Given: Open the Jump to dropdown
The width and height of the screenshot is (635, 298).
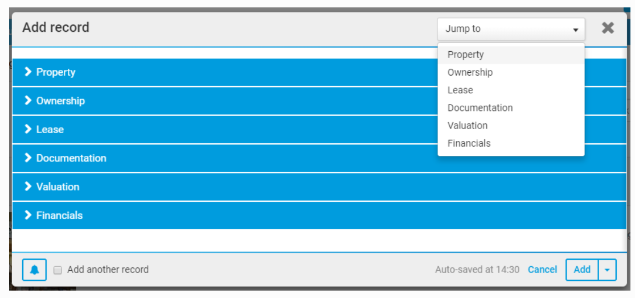Looking at the screenshot, I should coord(511,29).
